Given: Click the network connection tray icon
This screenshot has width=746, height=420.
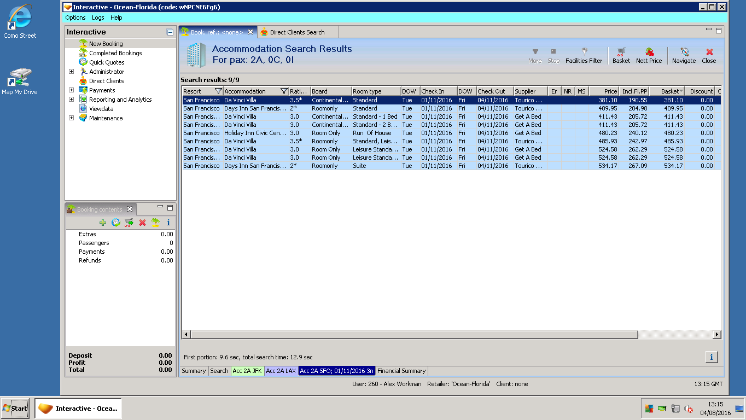Looking at the screenshot, I should coord(675,409).
